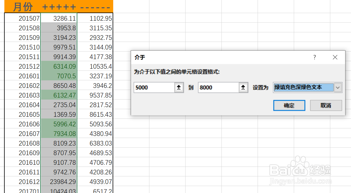Click the help question mark on the 介于 dialog
This screenshot has height=193, width=351.
point(315,57)
